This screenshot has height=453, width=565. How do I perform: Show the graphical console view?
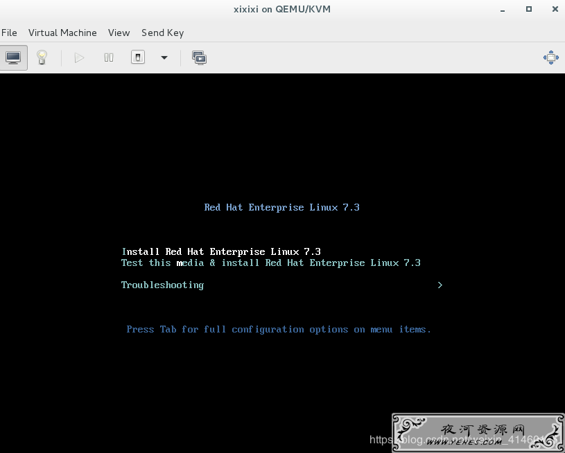click(13, 57)
